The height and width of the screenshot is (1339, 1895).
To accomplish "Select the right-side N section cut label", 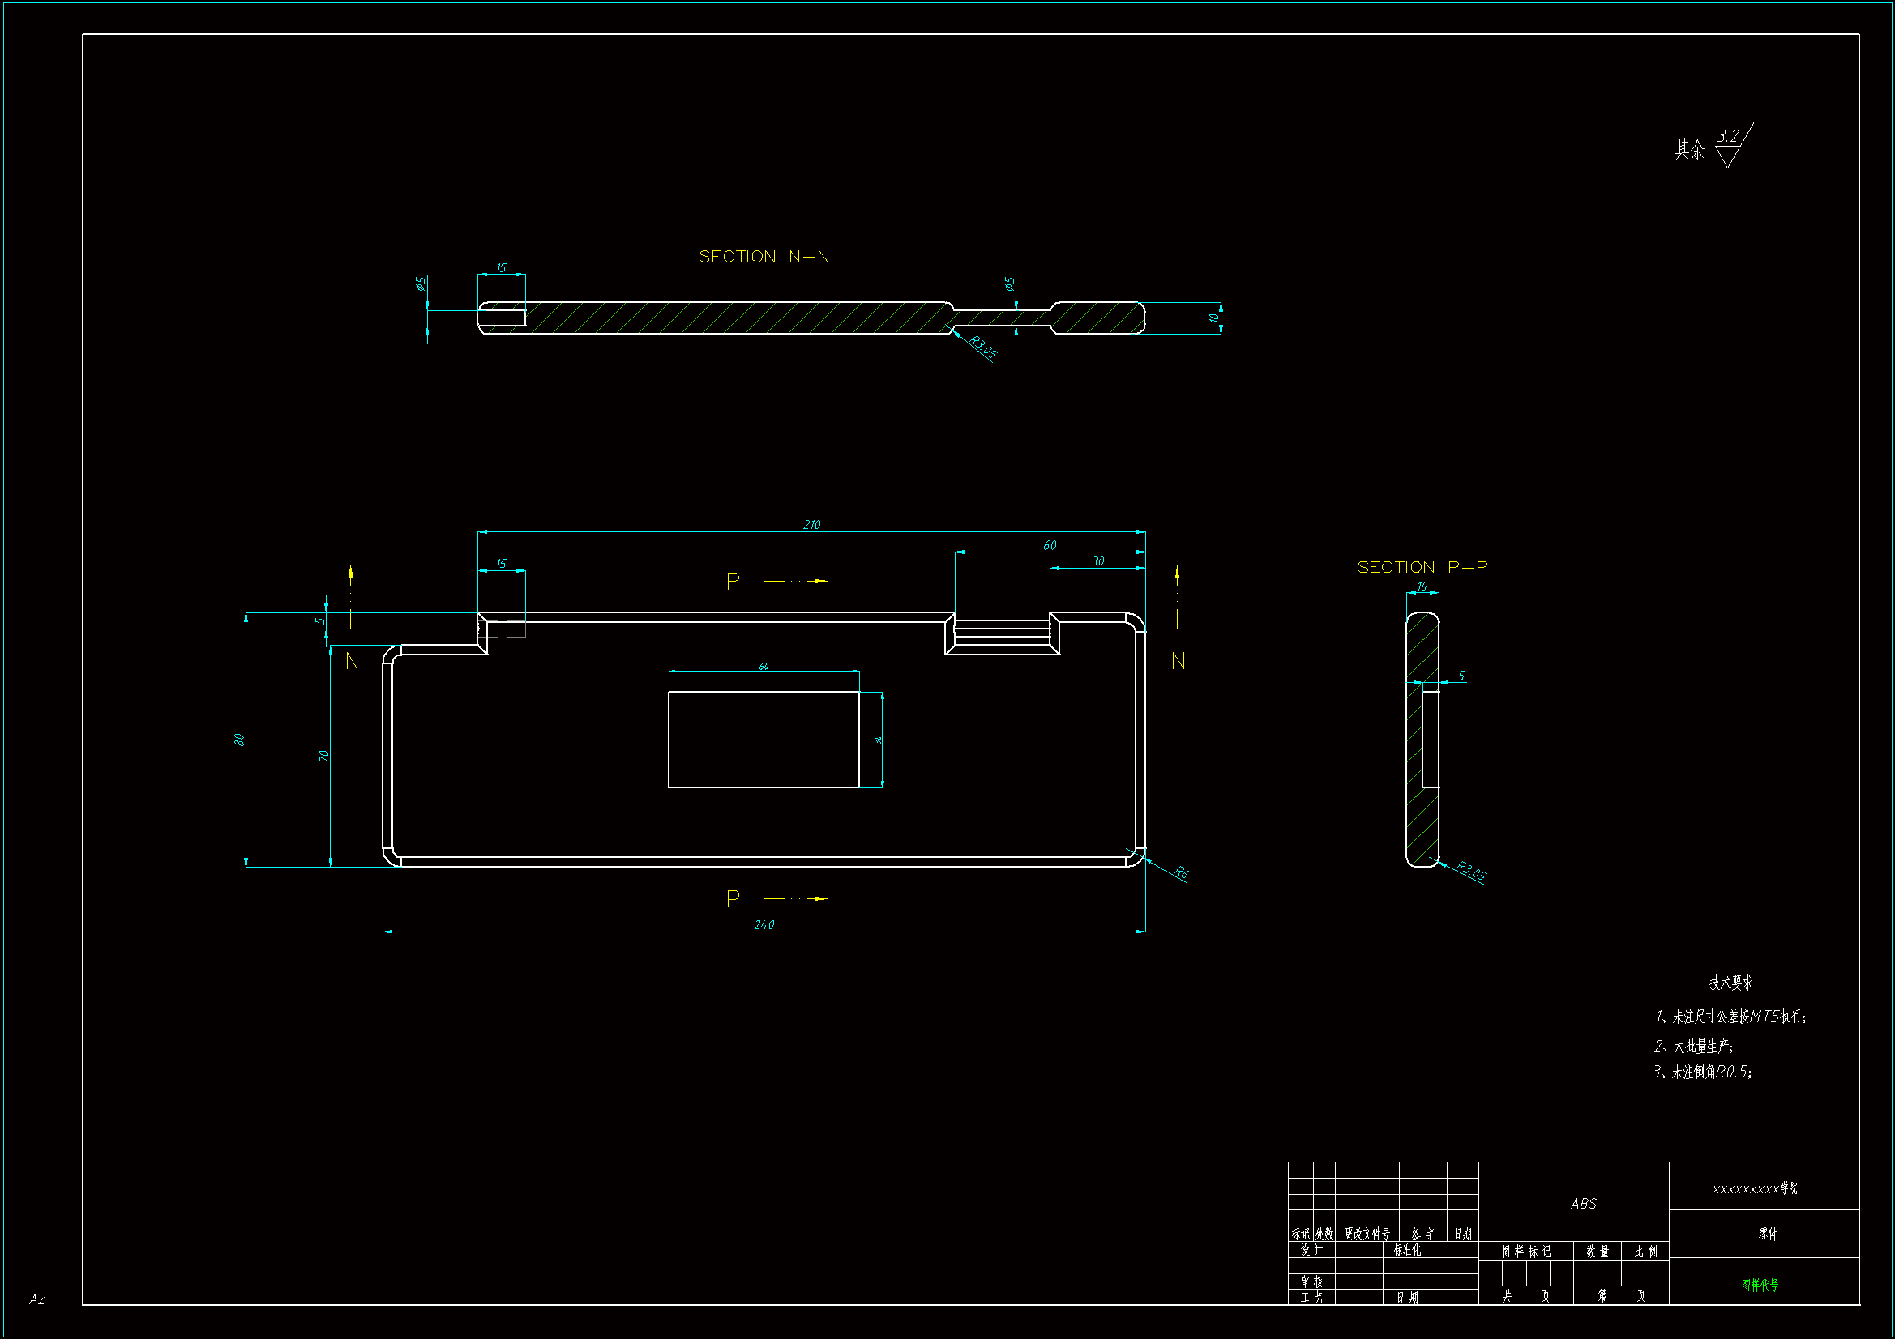I will 1178,661.
